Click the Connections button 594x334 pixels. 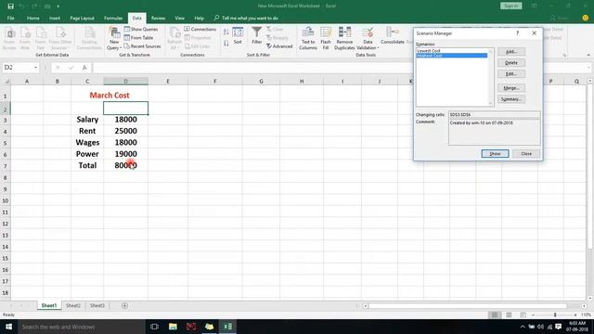coord(200,29)
